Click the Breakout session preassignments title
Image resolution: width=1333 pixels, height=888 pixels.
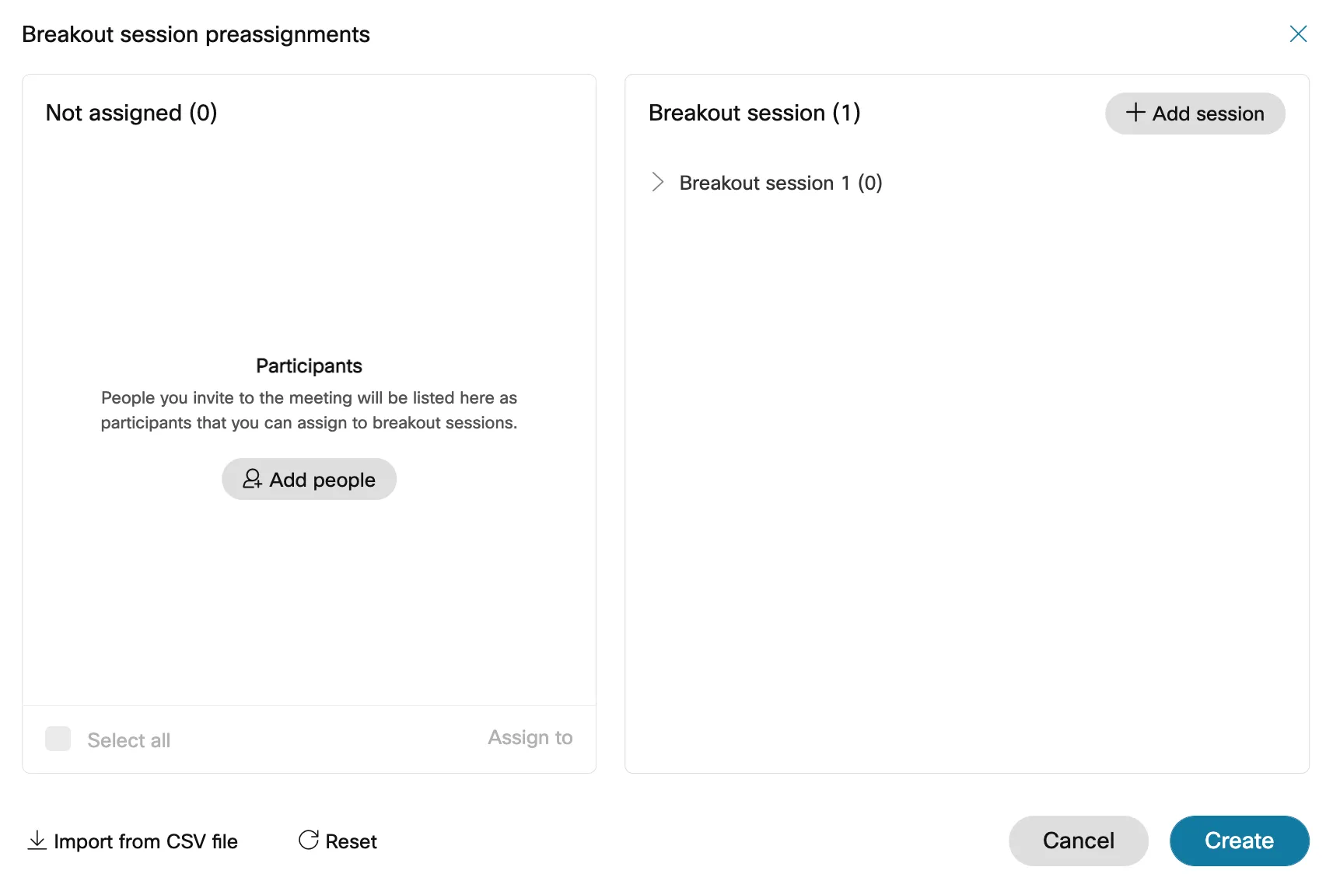196,34
